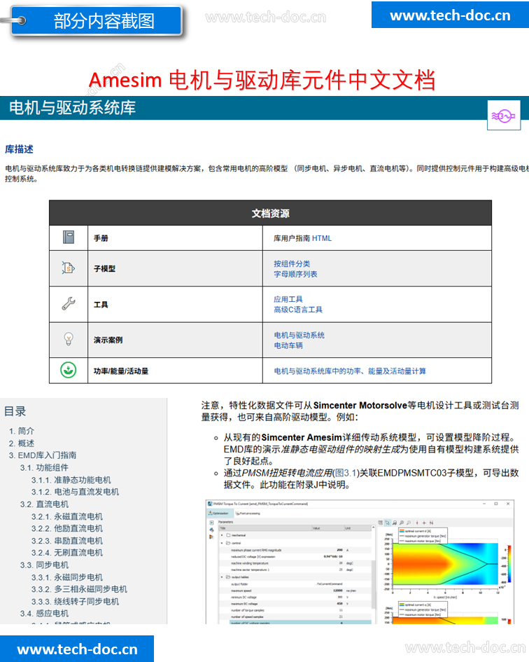Click the red crosshair cursor icon

tap(424, 523)
